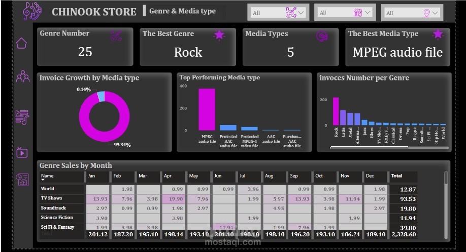Screen dimensions: 466x252
Task: Click World July value 3.96
Action: point(249,189)
